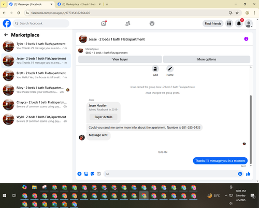The height and width of the screenshot is (208, 259).
Task: Open emoji picker in message box
Action: point(240,174)
